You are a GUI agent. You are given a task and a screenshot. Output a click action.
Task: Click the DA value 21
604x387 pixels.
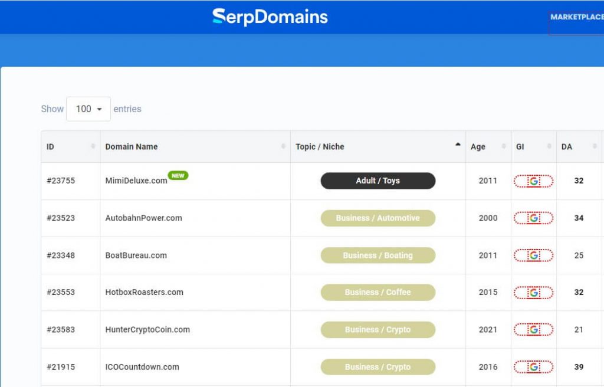[579, 330]
